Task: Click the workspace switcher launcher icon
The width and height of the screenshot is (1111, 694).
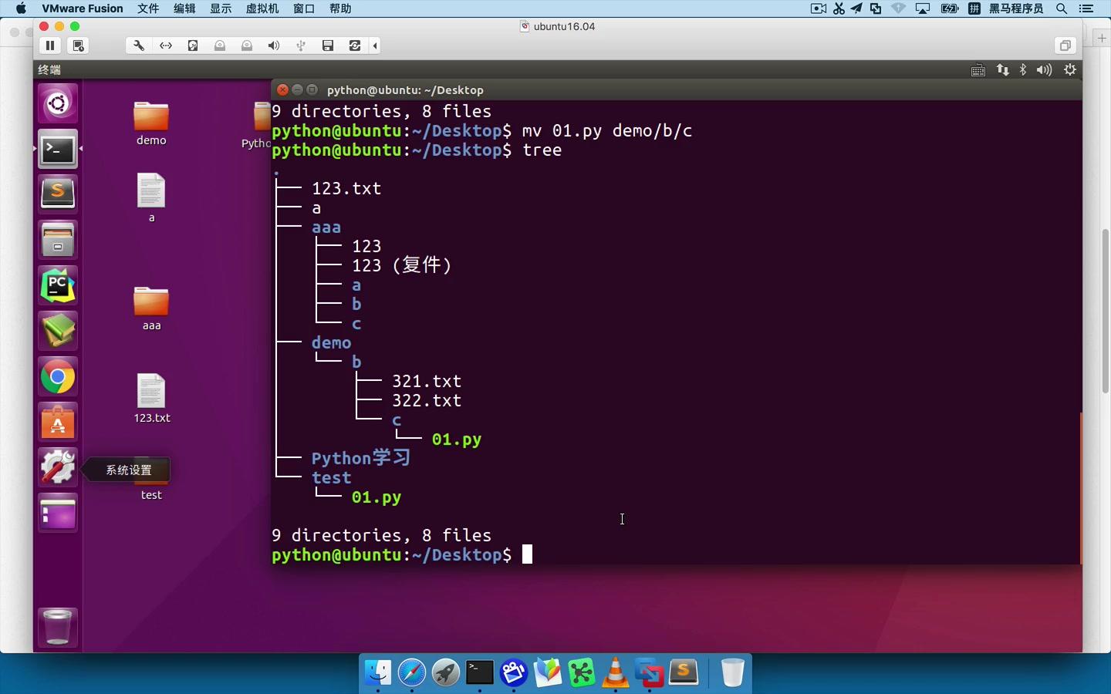Action: (58, 514)
